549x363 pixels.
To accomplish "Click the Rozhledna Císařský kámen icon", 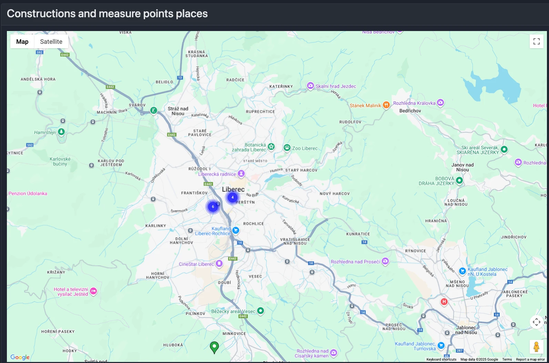I will [x=333, y=353].
